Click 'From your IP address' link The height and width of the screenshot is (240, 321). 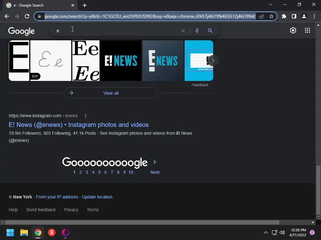point(57,197)
